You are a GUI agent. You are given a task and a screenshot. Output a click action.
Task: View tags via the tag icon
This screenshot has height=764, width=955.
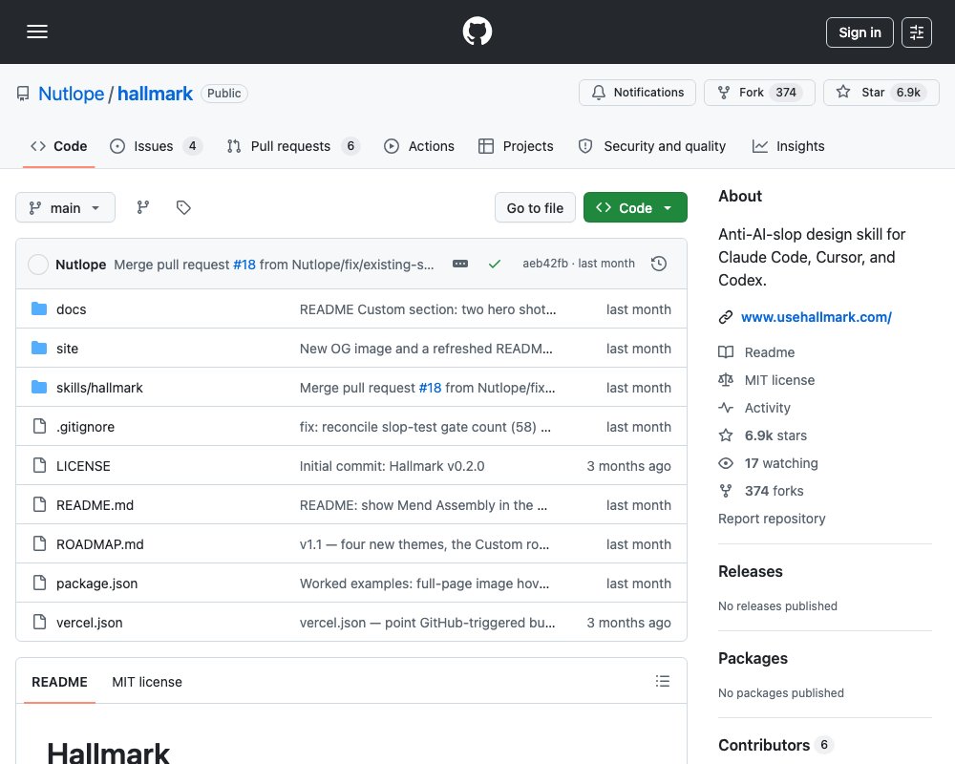pyautogui.click(x=183, y=208)
